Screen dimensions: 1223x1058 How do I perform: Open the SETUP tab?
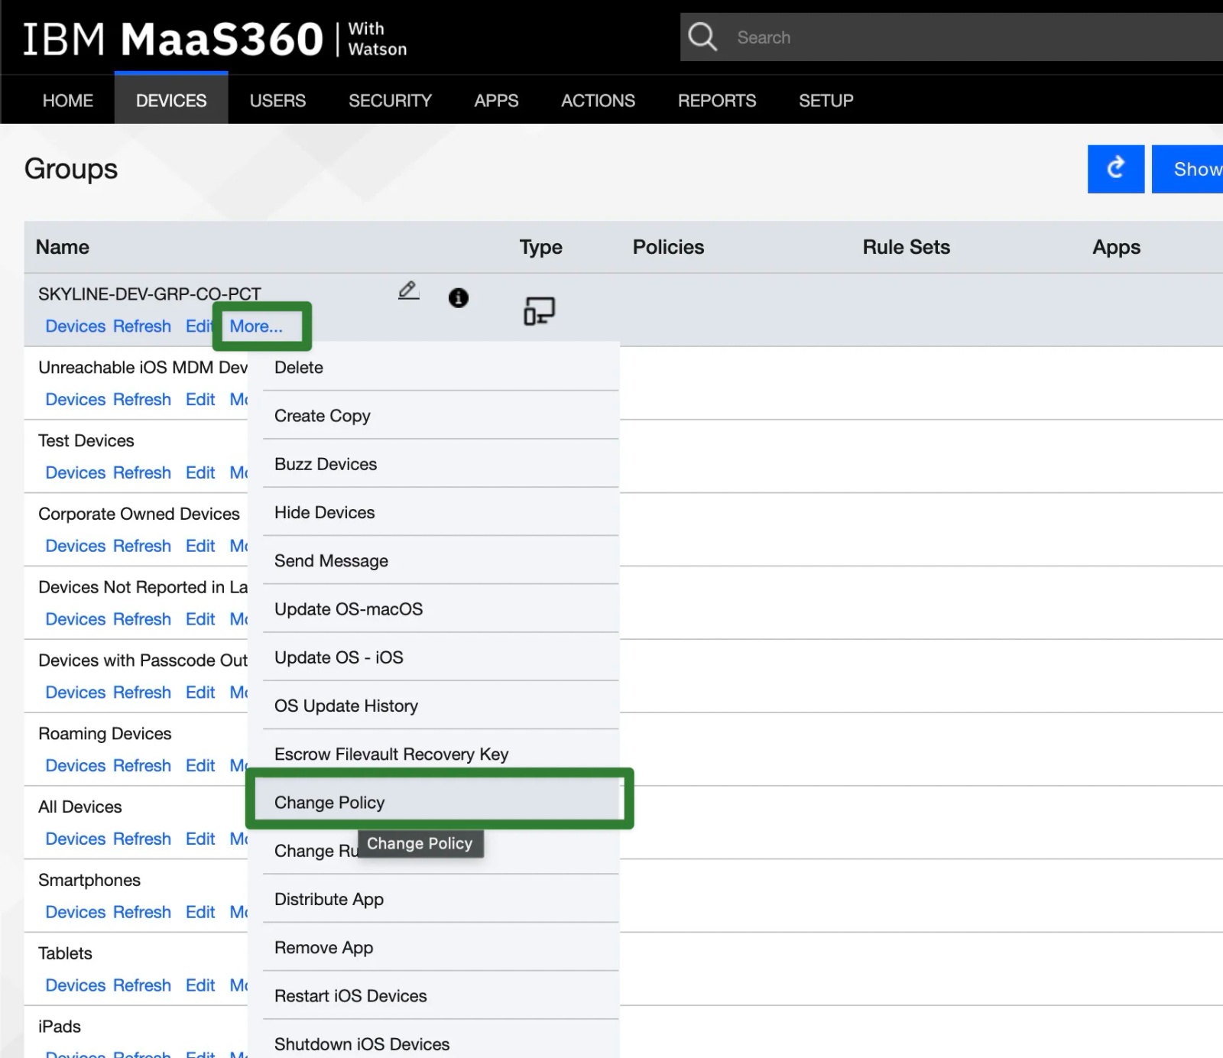[826, 101]
